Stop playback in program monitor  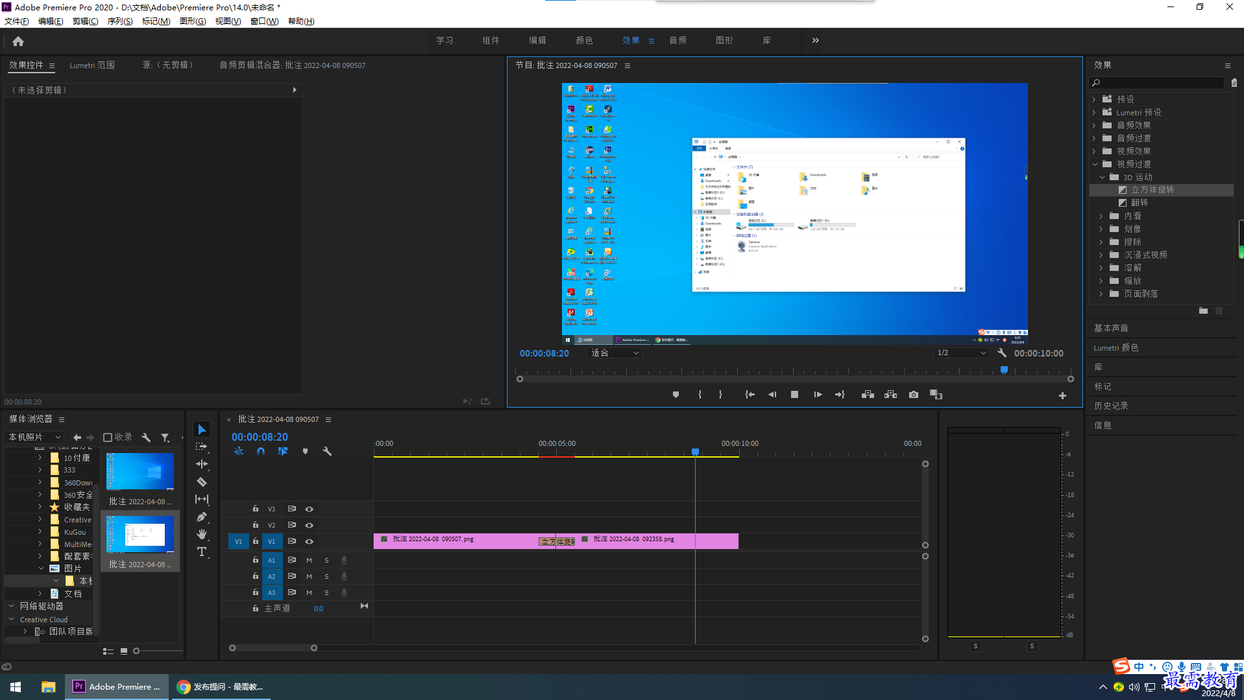(794, 395)
